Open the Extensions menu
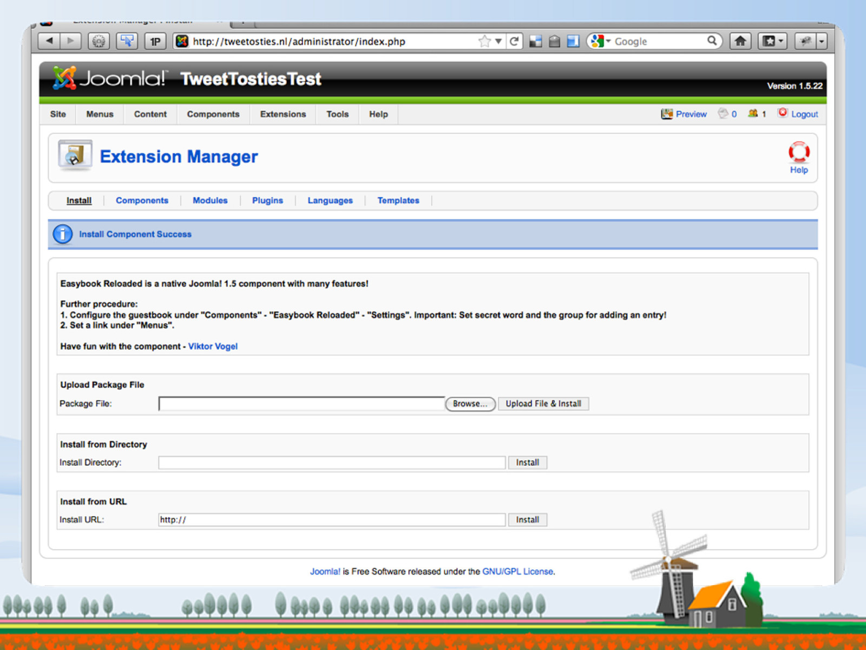 [x=283, y=114]
